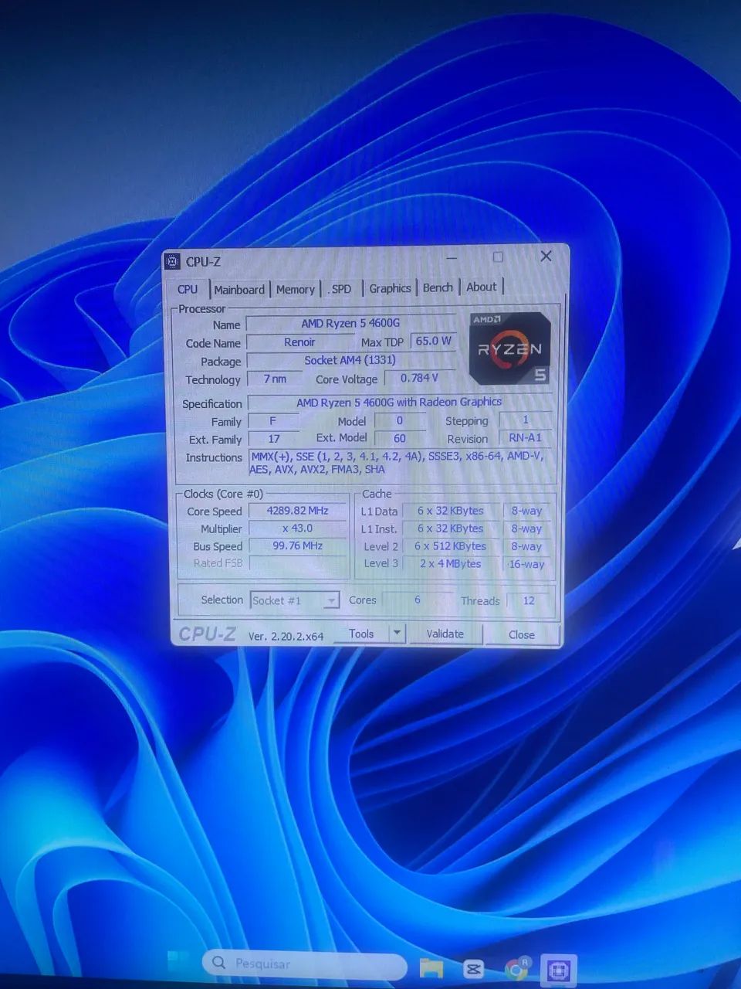The image size is (741, 989).
Task: Open the SPD tab
Action: click(340, 289)
